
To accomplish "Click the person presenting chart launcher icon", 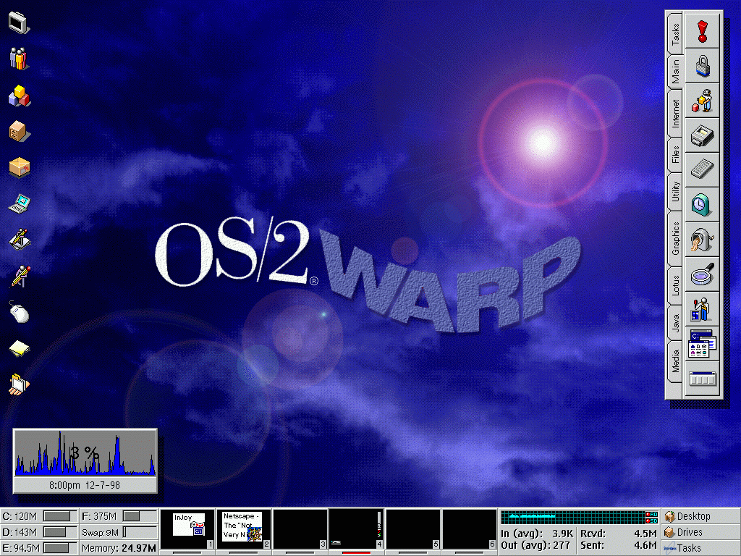I will (x=702, y=309).
